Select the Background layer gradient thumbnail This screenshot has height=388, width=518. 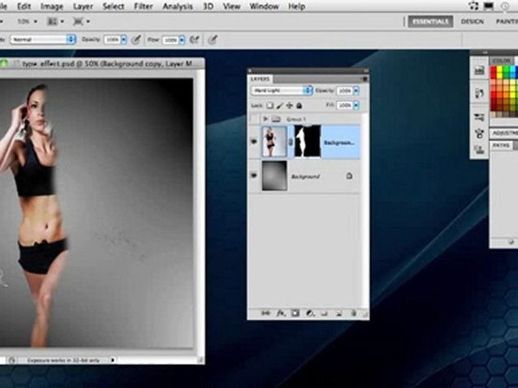click(x=274, y=176)
